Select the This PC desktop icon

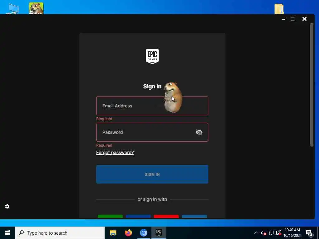coord(12,9)
